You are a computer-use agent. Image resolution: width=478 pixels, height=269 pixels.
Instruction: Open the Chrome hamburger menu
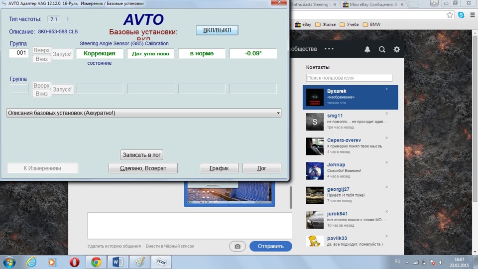(x=472, y=15)
